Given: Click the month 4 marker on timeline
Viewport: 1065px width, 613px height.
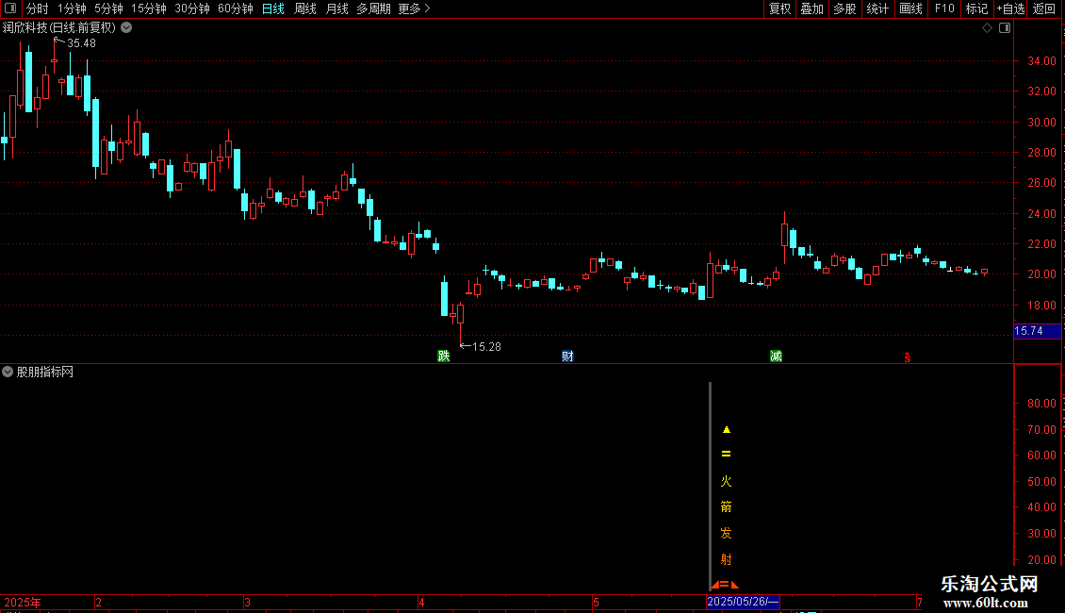Looking at the screenshot, I should tap(422, 602).
